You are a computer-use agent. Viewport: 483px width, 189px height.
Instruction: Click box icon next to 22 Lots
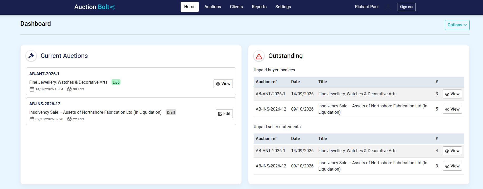click(69, 119)
